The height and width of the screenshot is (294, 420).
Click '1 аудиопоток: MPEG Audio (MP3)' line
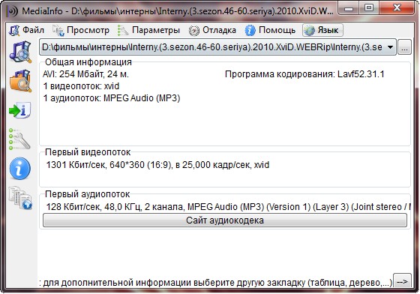point(112,98)
